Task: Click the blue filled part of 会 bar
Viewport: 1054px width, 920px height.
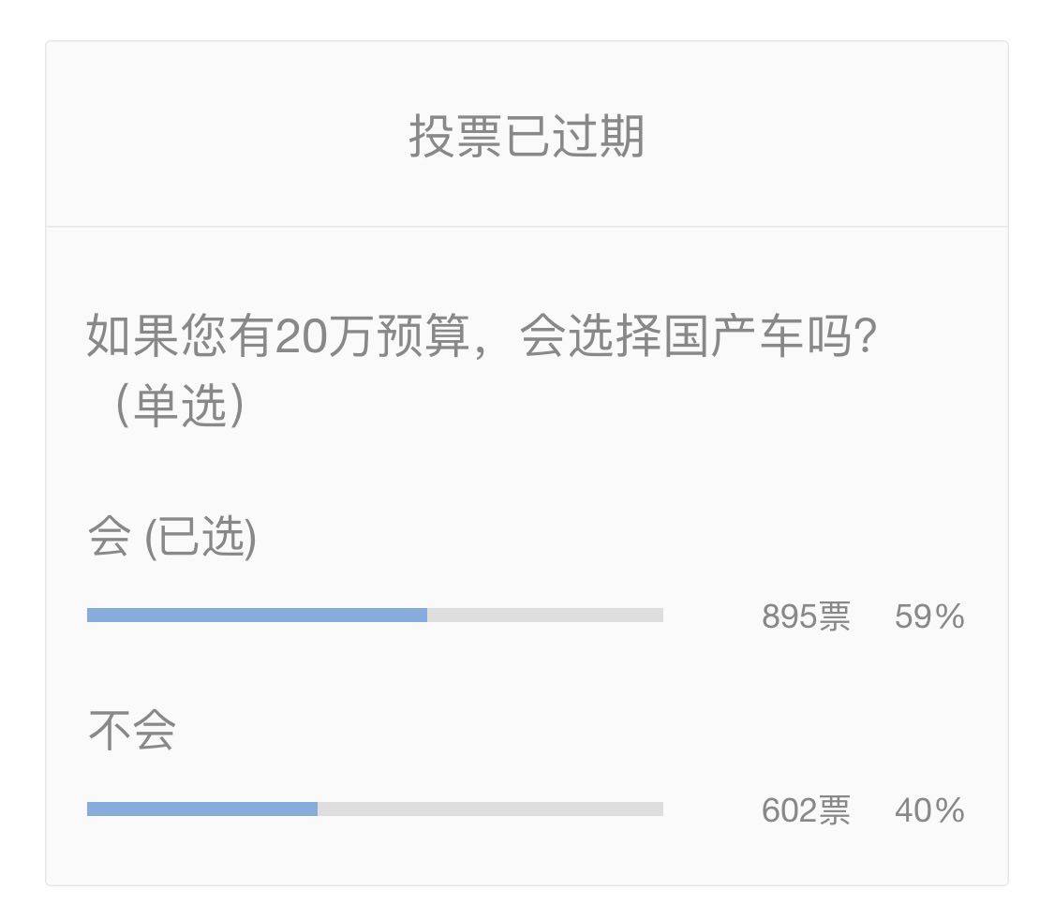Action: [257, 616]
